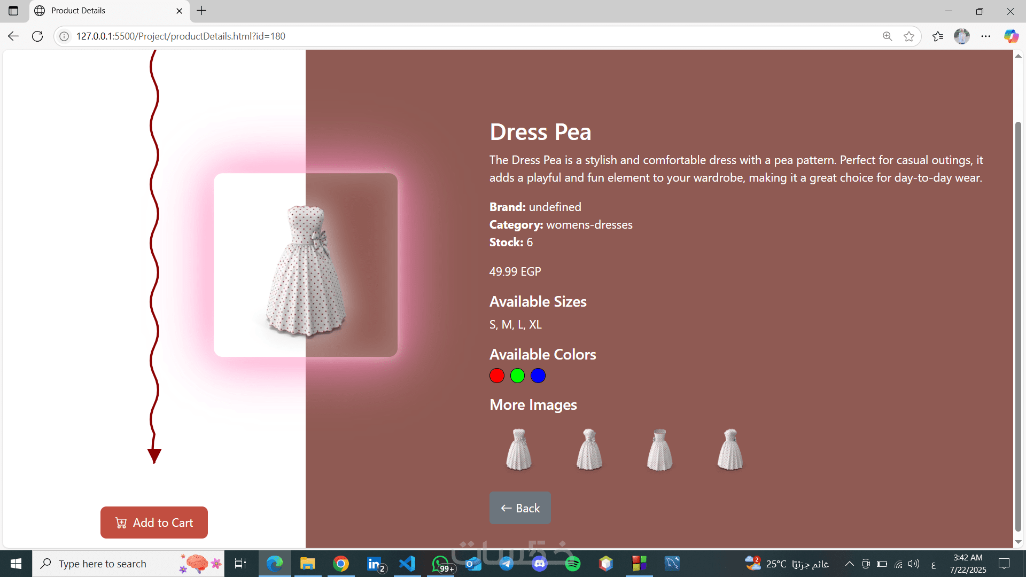Screen dimensions: 1026x577
Task: Click the tab actions menu icon
Action: coord(13,11)
